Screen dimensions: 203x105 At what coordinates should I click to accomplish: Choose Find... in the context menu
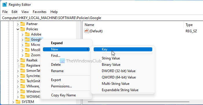point(66,56)
